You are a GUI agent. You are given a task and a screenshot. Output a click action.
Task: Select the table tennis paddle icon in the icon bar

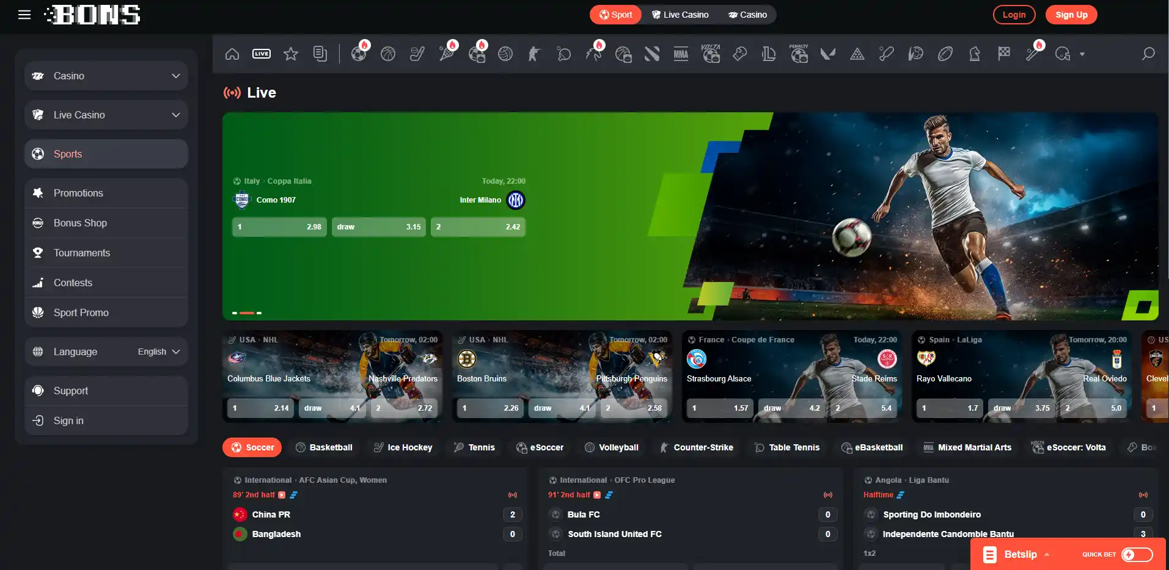pos(564,54)
